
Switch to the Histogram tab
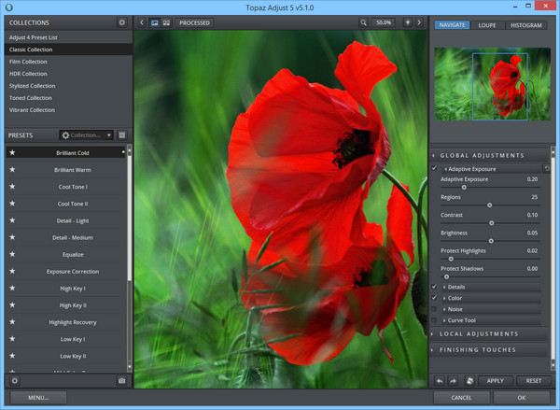click(525, 25)
